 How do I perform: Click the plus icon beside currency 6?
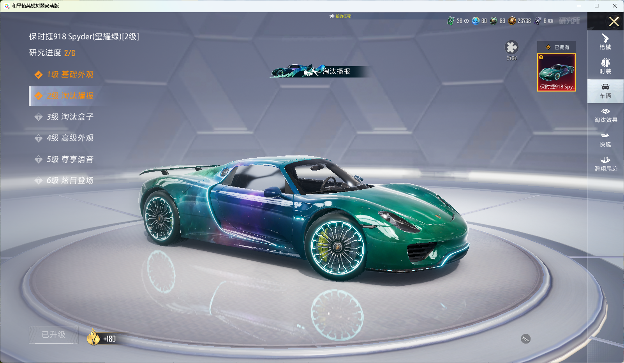[551, 21]
